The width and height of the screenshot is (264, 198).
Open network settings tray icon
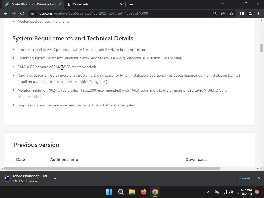coord(225,192)
